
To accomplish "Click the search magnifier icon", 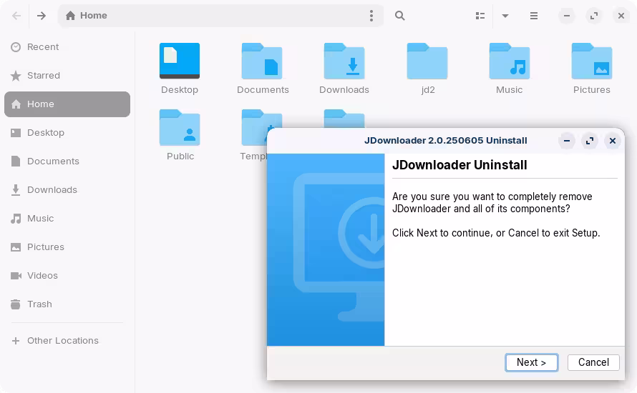I will [x=400, y=16].
